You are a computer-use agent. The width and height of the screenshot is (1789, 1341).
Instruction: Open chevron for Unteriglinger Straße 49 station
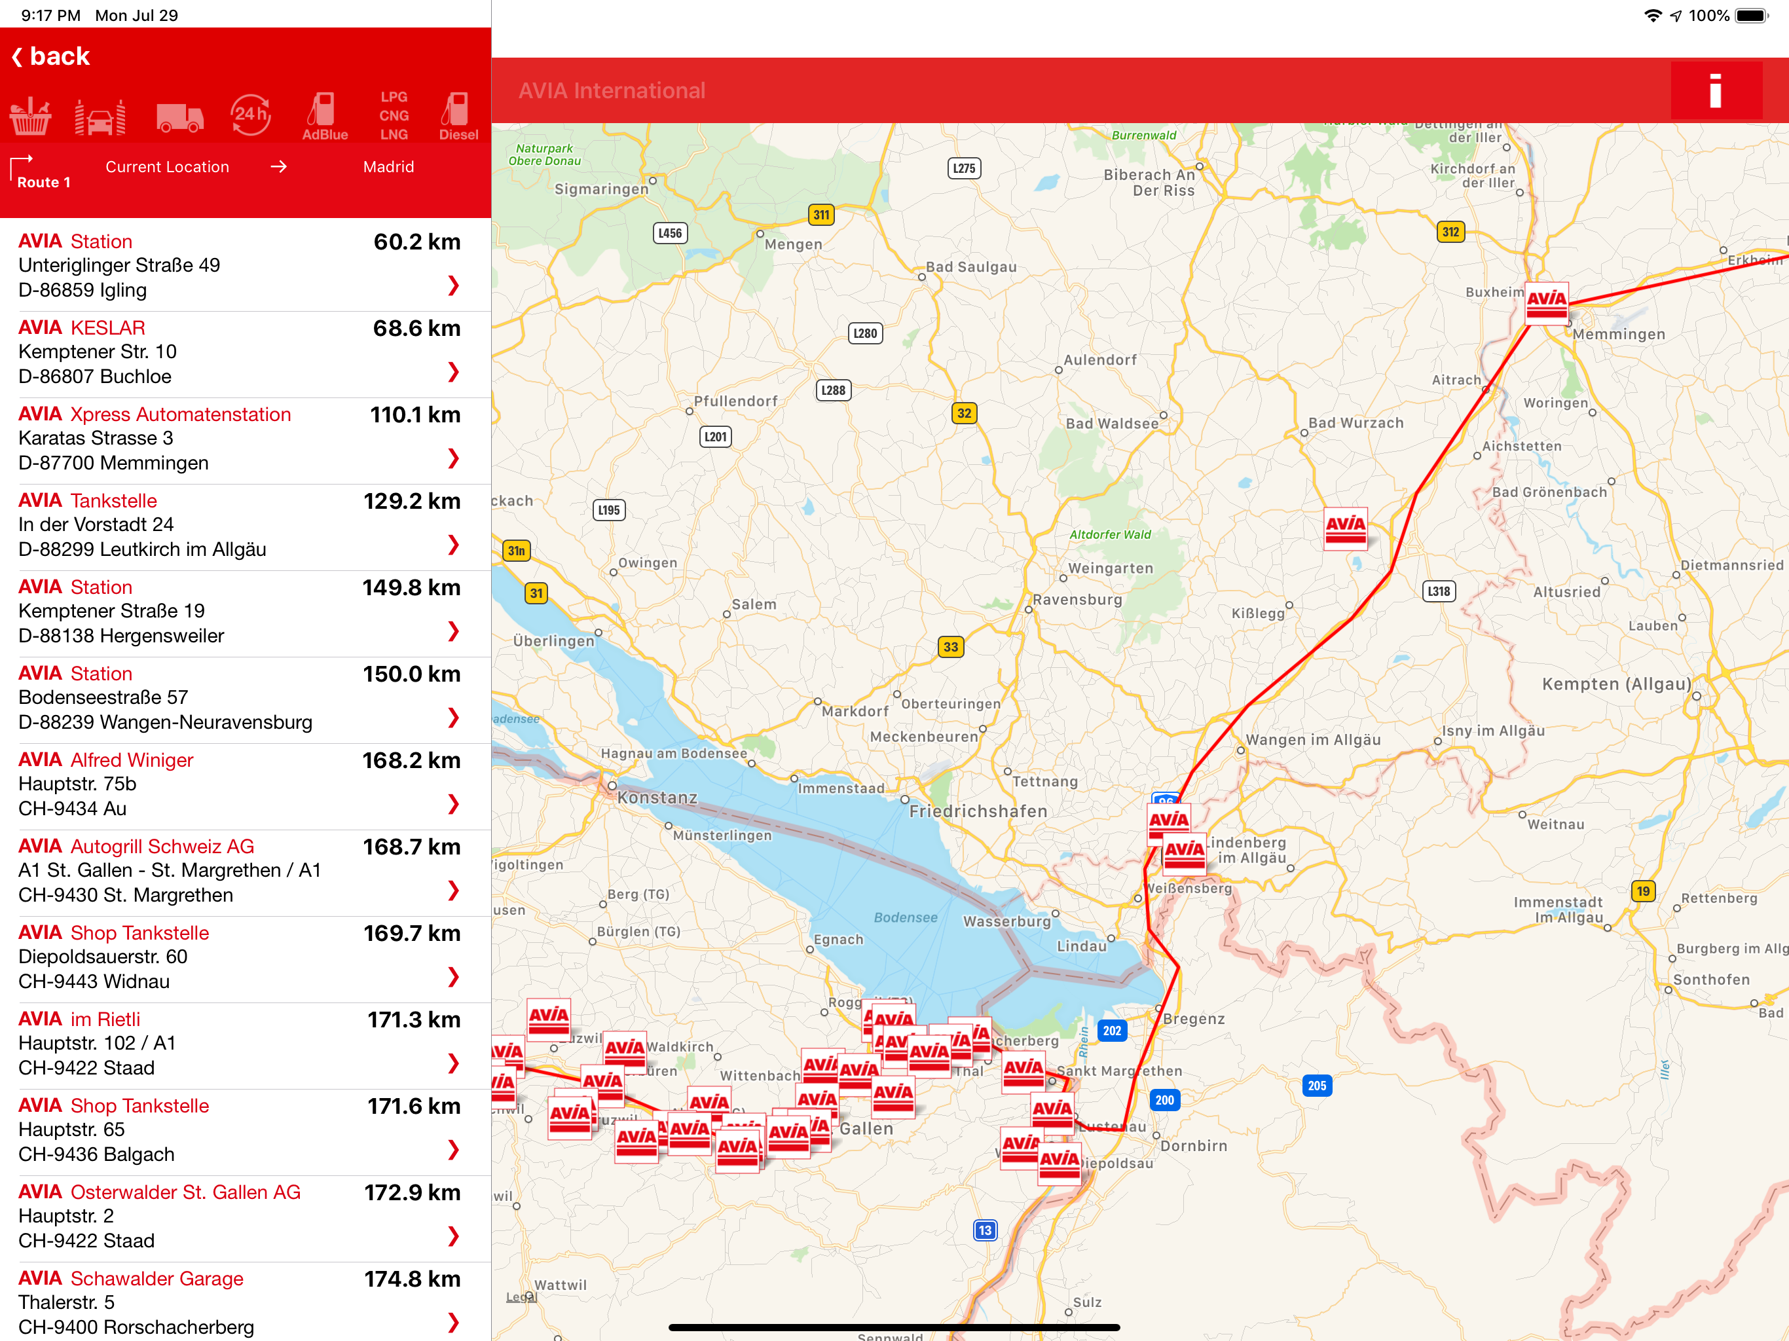[454, 285]
